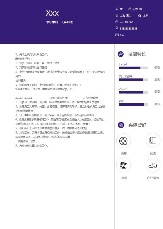Click the name heading Xxx
The height and width of the screenshot is (229, 163).
pyautogui.click(x=52, y=13)
